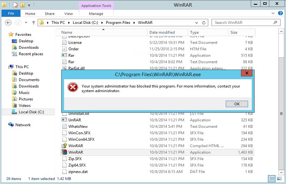Select the WinRAR application books icon
The height and width of the screenshot is (184, 286).
[x=64, y=152]
